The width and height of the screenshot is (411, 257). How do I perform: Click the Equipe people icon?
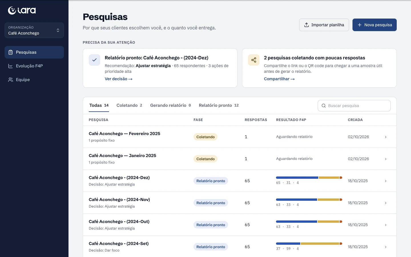(x=11, y=80)
